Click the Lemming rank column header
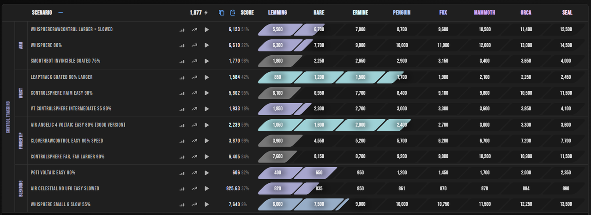 (277, 13)
